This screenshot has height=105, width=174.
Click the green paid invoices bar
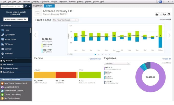click(x=90, y=75)
